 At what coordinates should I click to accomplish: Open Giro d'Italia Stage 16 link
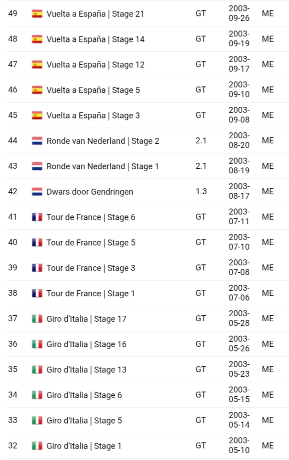click(87, 344)
